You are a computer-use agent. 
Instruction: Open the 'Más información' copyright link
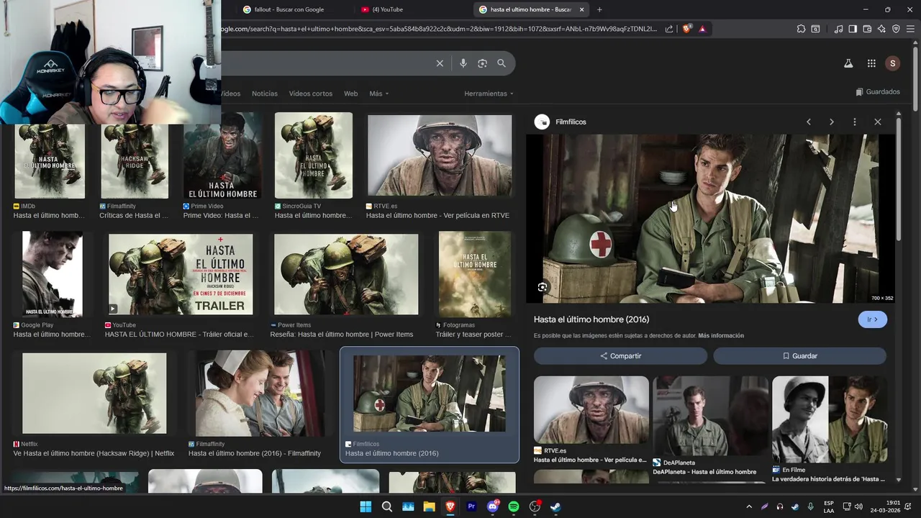click(x=721, y=336)
